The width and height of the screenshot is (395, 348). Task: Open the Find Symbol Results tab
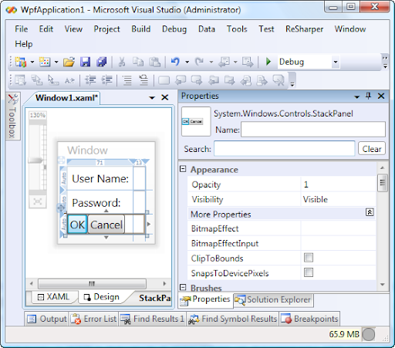[233, 319]
